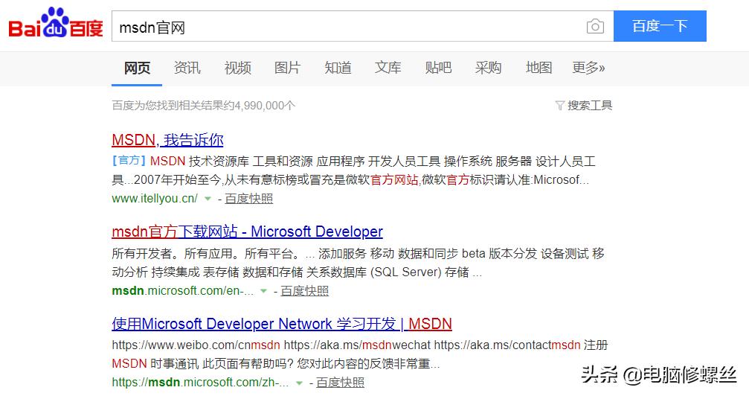The height and width of the screenshot is (396, 749).
Task: Switch to the 资讯 tab
Action: (x=187, y=68)
